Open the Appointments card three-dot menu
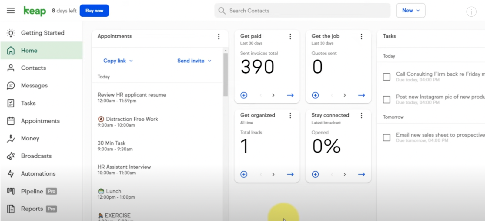This screenshot has width=485, height=221. point(219,36)
